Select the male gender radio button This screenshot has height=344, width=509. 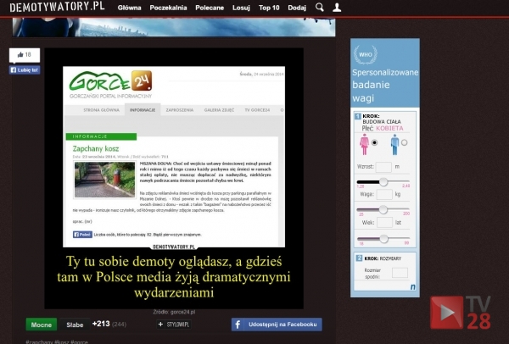point(404,142)
